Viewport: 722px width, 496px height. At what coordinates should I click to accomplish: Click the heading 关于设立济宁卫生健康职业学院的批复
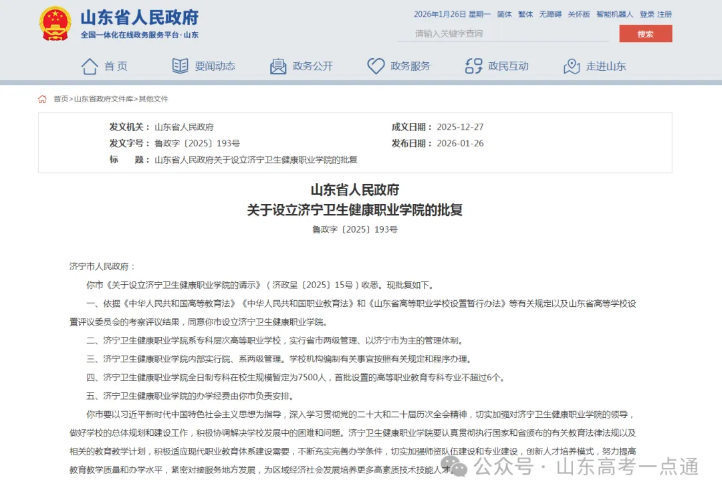pos(355,210)
